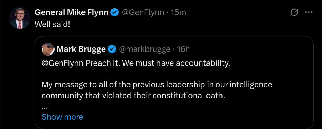Open quoted post via 16h timestamp
The image size is (322, 129).
(183, 49)
